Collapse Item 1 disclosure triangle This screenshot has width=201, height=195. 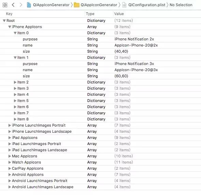15,57
